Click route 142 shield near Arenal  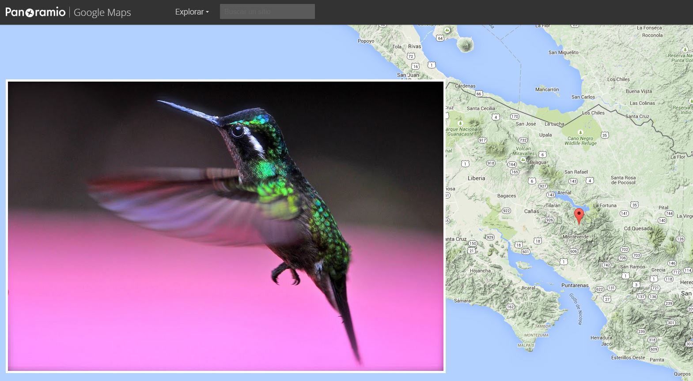[551, 195]
